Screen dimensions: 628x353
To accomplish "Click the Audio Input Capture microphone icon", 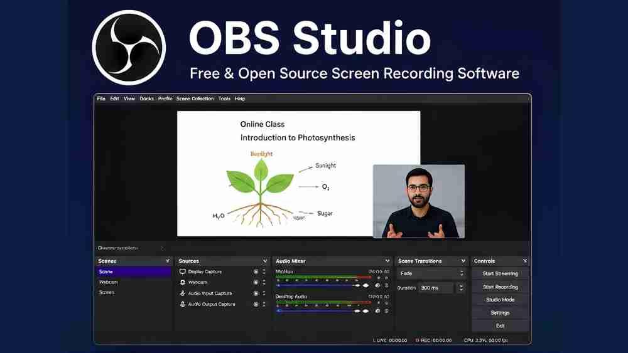I will pos(182,293).
